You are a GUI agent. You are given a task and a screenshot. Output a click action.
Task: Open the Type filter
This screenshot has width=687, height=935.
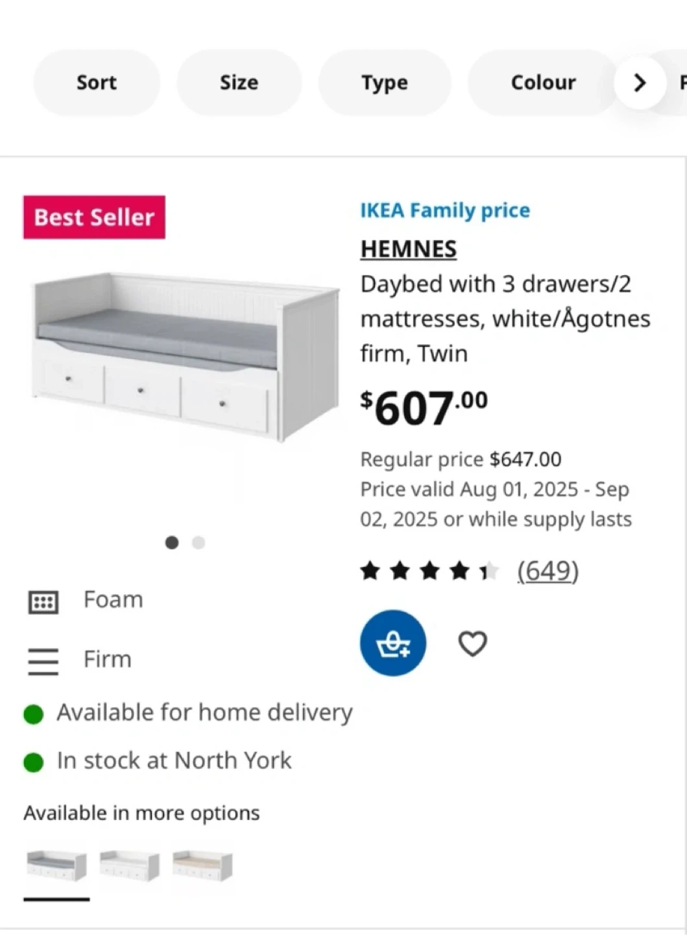385,82
